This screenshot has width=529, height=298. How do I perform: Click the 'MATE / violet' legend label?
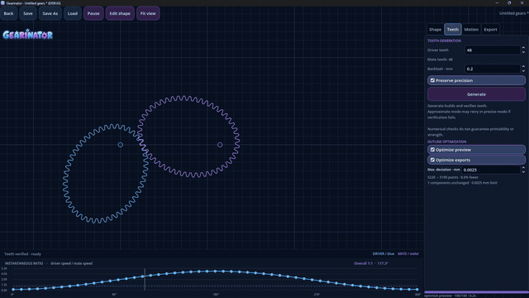pyautogui.click(x=407, y=254)
